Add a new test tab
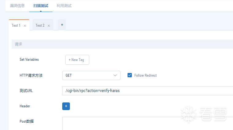The image size is (233, 130). click(62, 25)
